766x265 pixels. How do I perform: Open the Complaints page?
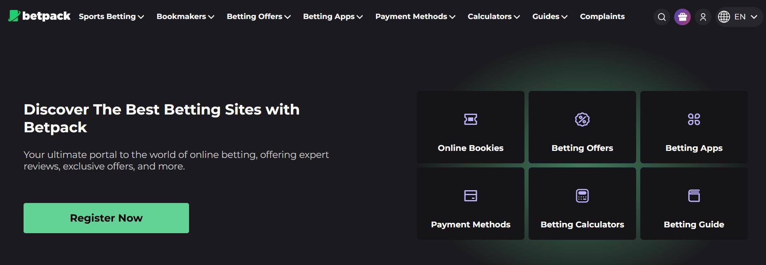602,17
